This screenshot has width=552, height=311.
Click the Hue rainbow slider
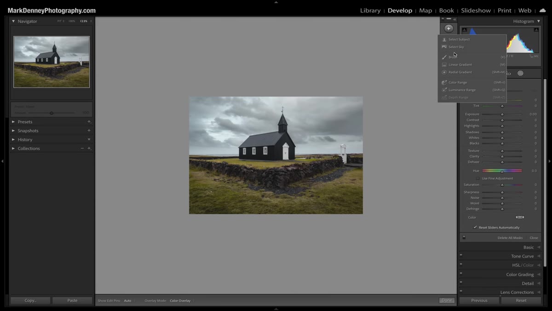click(502, 171)
